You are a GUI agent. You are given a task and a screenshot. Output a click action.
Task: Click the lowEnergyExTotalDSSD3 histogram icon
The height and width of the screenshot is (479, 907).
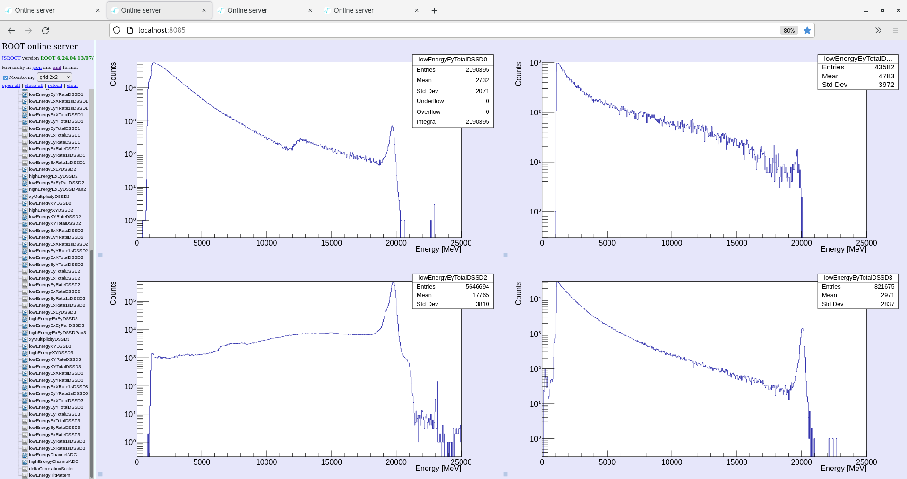click(25, 421)
